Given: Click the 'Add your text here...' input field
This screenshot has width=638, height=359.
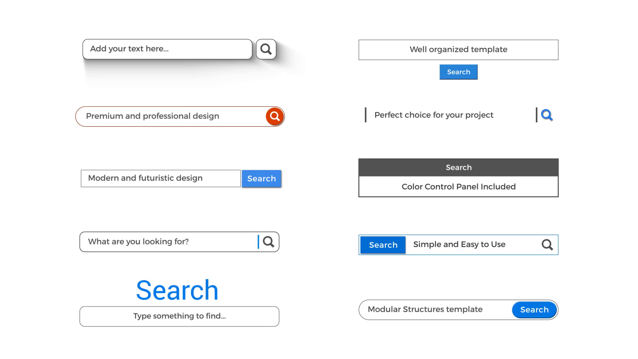Looking at the screenshot, I should [x=167, y=49].
